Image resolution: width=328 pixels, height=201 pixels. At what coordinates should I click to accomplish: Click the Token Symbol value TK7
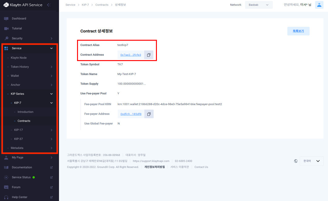tap(120, 64)
